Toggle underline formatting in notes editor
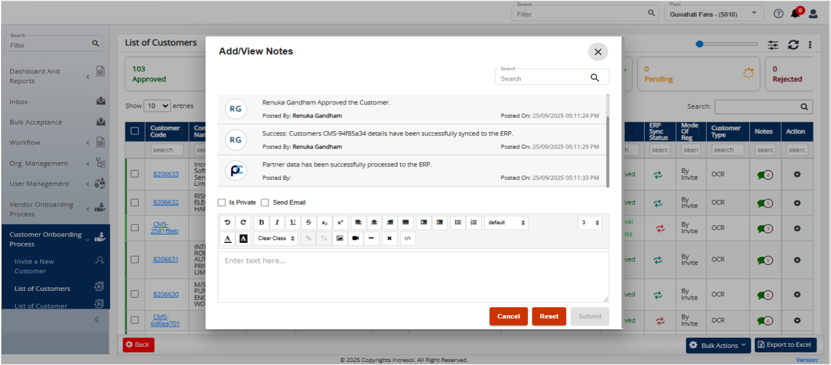The image size is (831, 365). click(x=293, y=223)
